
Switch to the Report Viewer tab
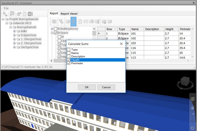(69, 14)
